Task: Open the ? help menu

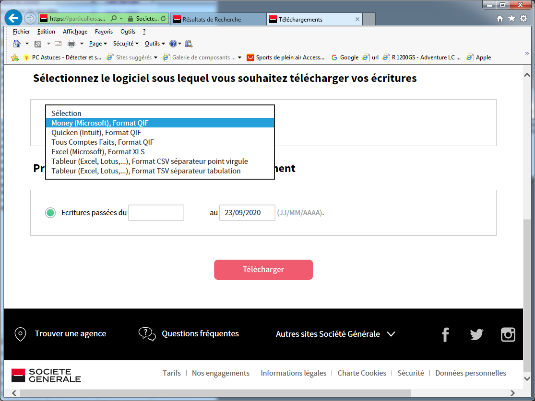Action: point(144,32)
